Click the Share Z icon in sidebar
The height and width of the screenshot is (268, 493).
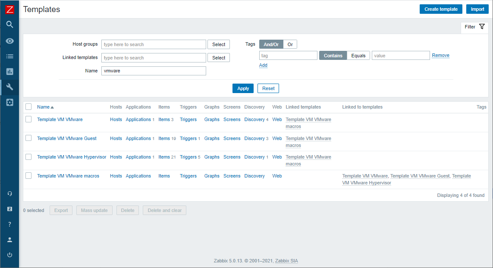point(10,209)
